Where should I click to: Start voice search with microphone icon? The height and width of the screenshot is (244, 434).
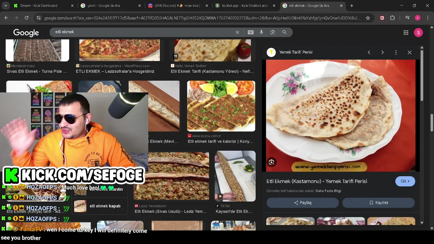coord(261,32)
